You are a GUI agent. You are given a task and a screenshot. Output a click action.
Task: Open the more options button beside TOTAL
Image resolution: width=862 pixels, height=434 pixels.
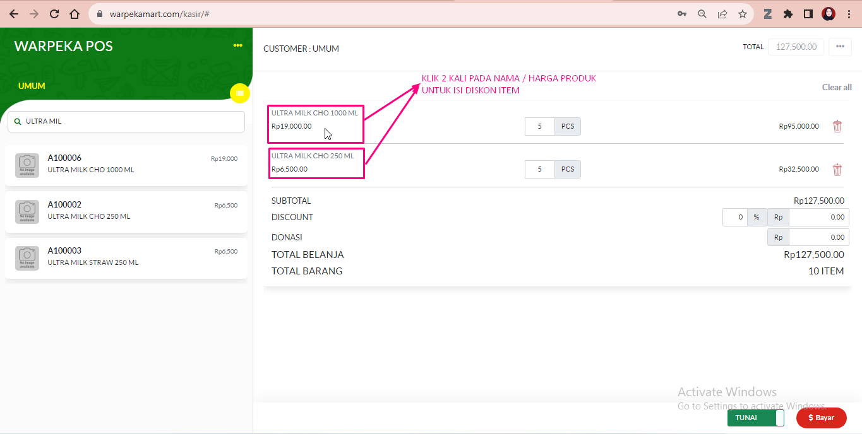click(x=840, y=47)
